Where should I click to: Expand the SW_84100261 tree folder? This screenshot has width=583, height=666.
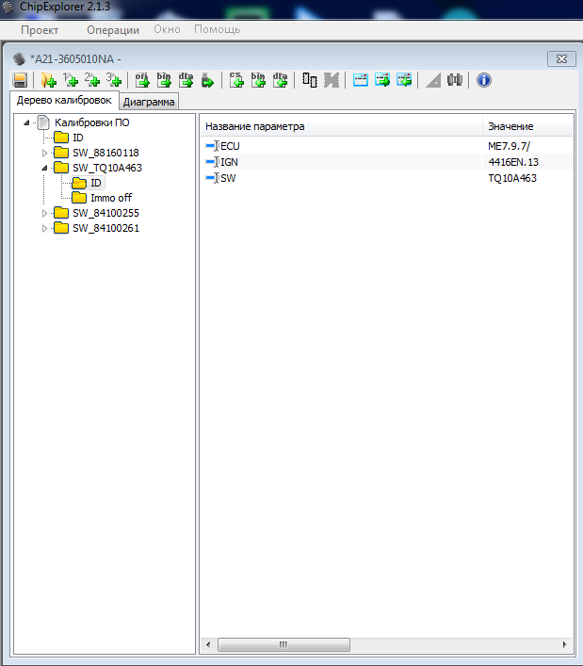tap(44, 228)
